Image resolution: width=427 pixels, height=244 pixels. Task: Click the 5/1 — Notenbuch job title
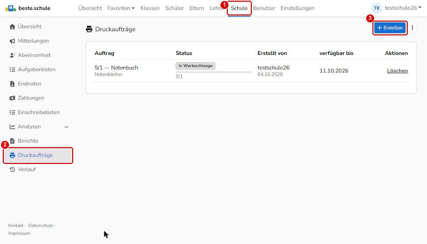coord(116,68)
